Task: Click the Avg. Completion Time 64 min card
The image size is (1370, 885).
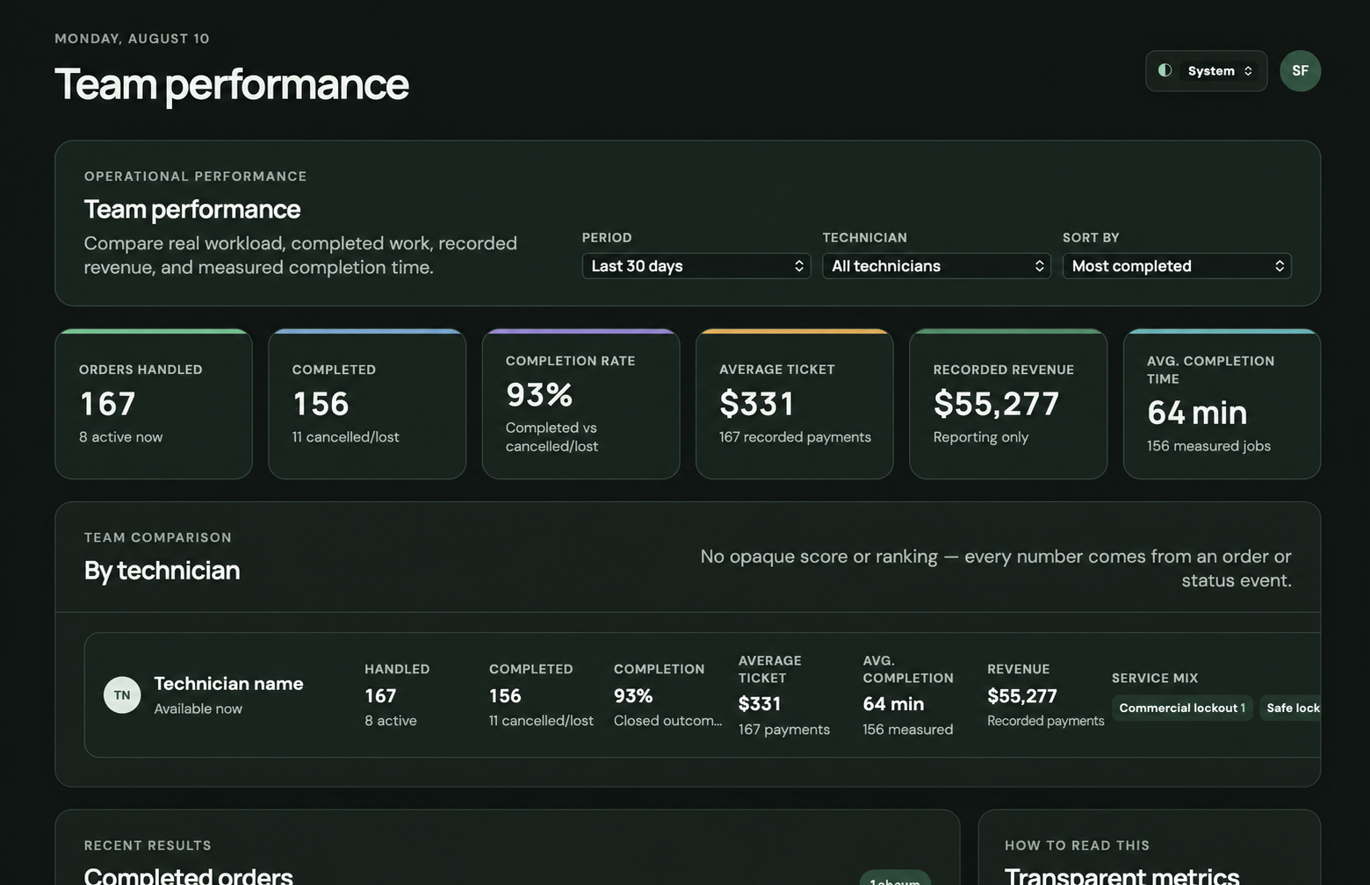Action: tap(1222, 404)
